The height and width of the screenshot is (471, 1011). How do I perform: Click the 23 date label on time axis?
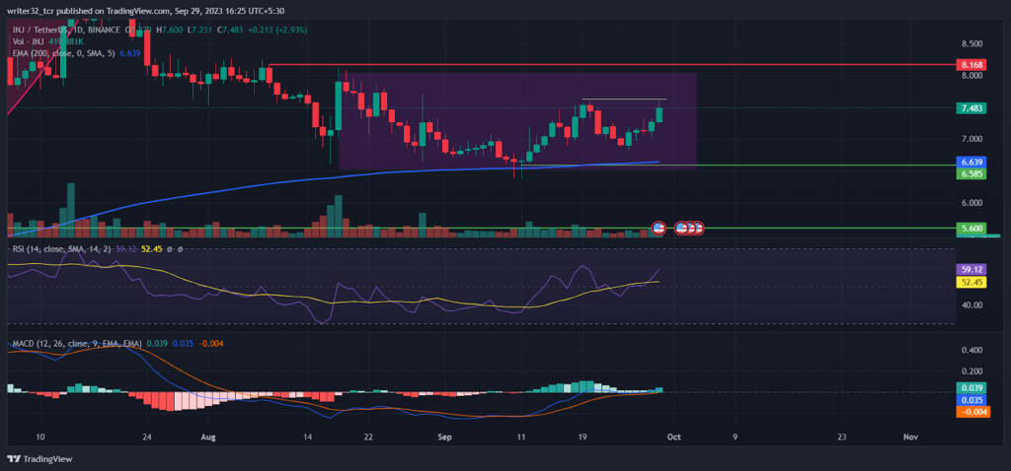[841, 437]
